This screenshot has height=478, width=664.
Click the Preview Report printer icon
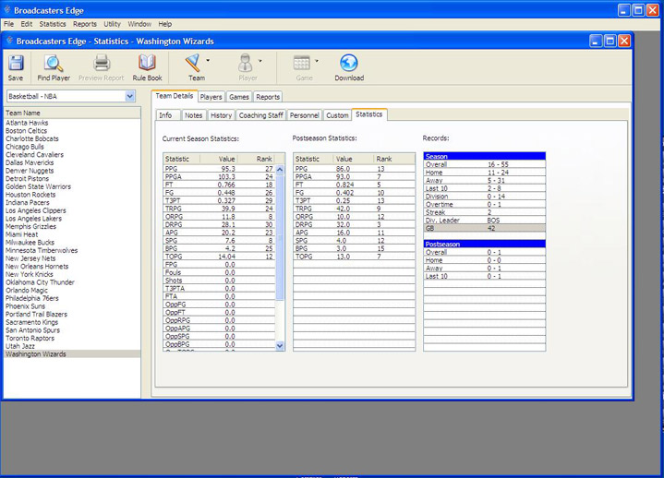102,63
